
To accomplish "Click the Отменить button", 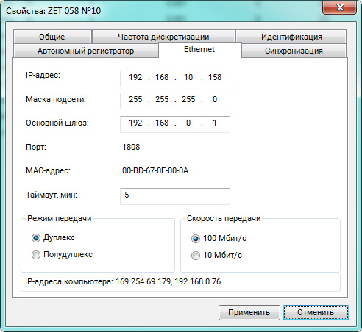I will [x=316, y=312].
